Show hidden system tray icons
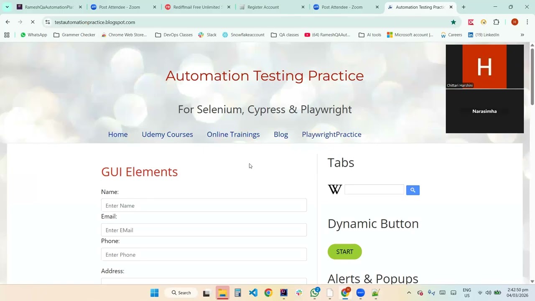Image resolution: width=535 pixels, height=301 pixels. click(409, 293)
